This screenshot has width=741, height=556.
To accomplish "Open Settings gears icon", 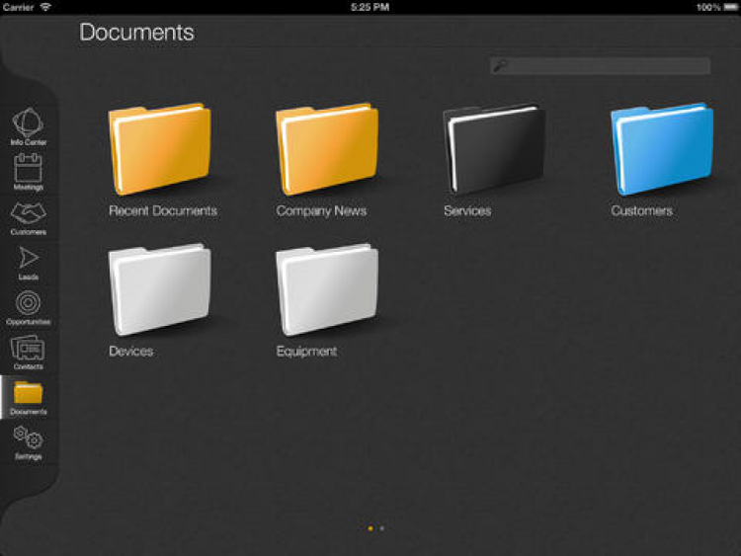I will pyautogui.click(x=28, y=437).
